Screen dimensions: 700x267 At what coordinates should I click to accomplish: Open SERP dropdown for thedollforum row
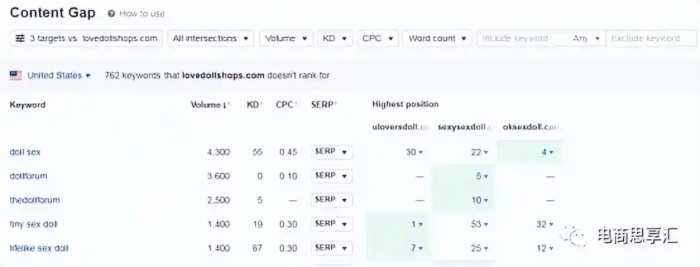point(332,200)
